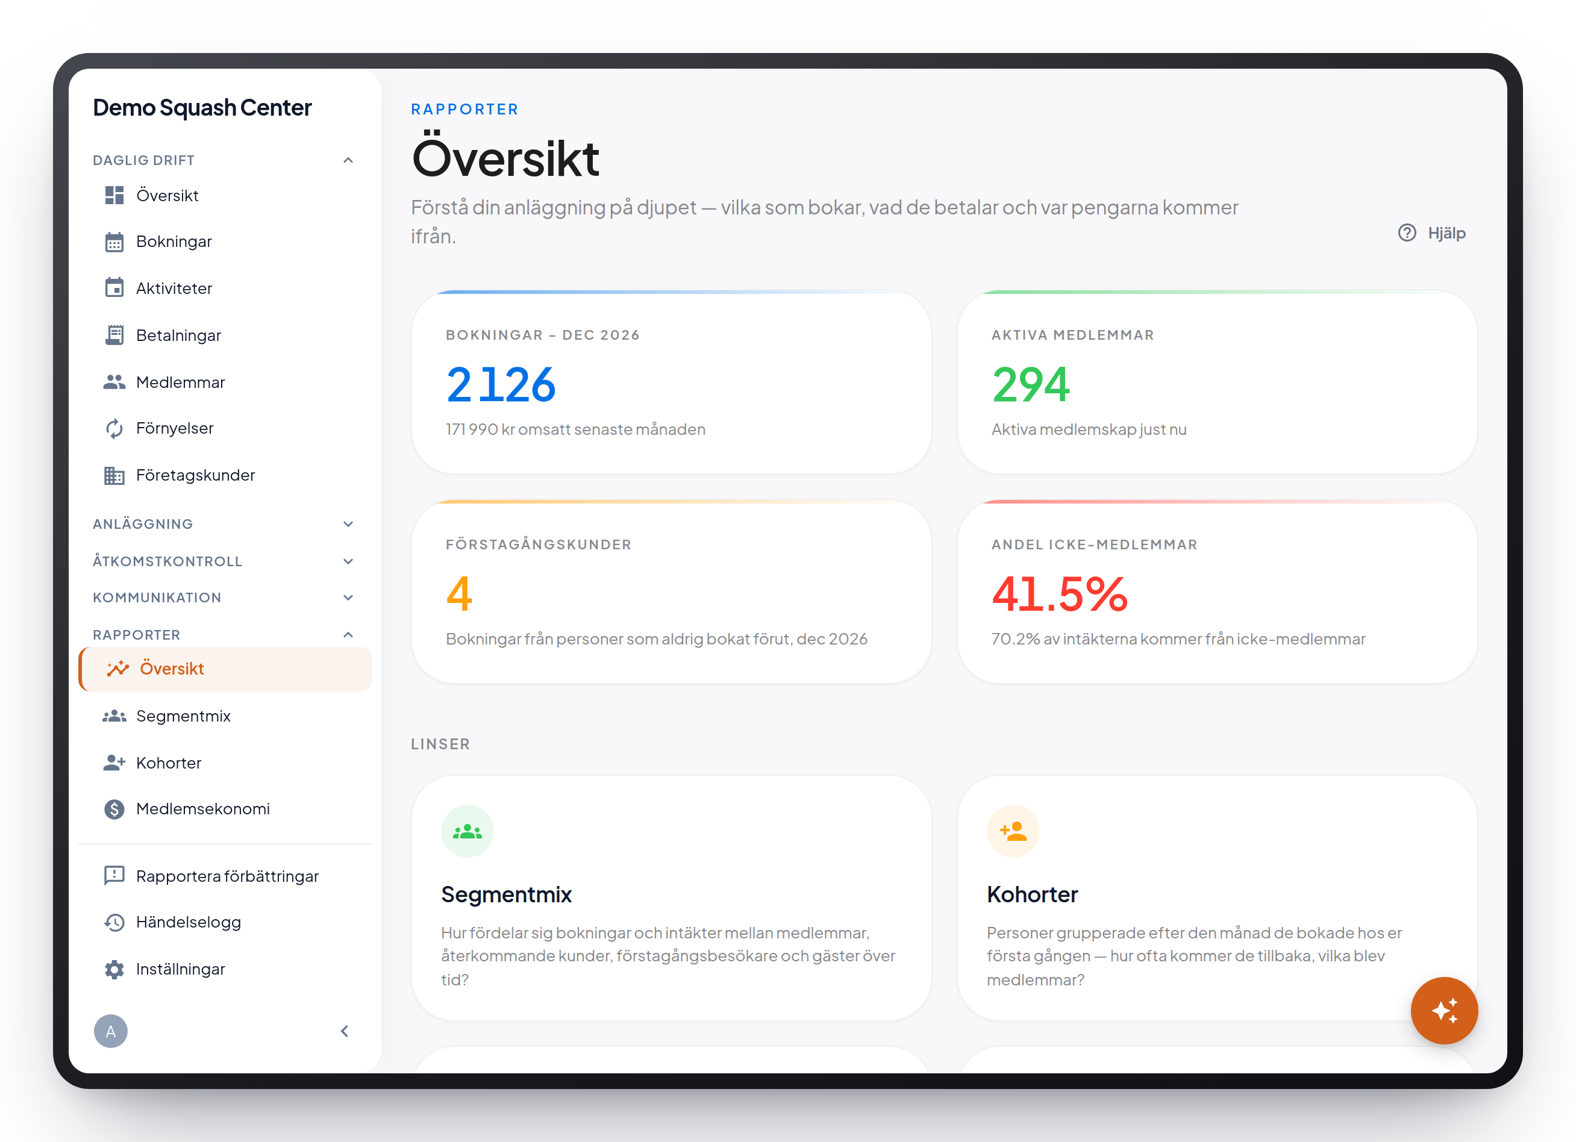Collapse the sidebar with the arrow
1576x1142 pixels.
[x=345, y=1031]
